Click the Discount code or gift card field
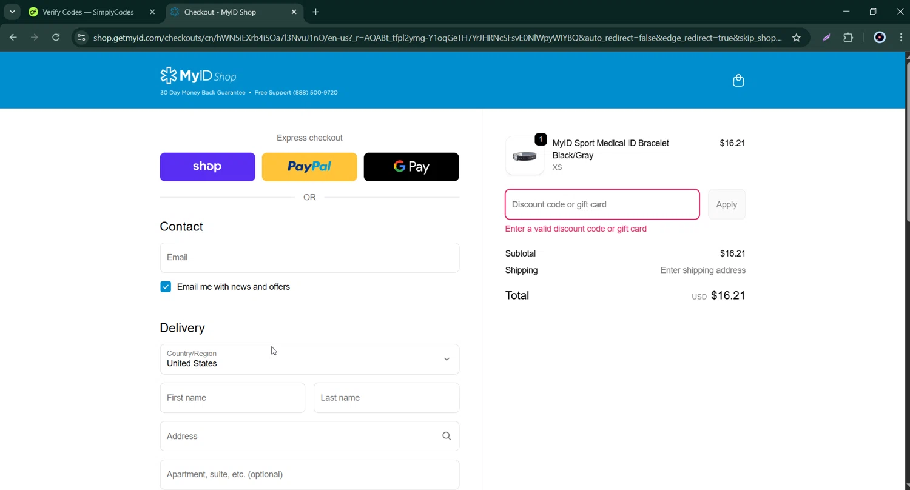This screenshot has height=490, width=910. 602,204
